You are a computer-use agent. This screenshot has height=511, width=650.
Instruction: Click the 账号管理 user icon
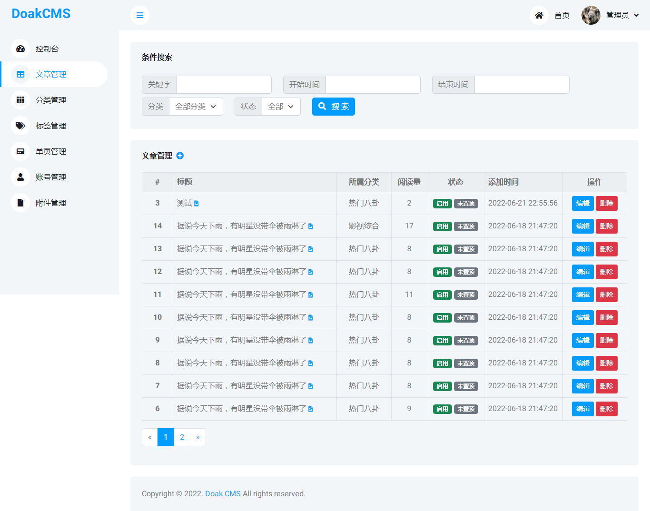20,177
